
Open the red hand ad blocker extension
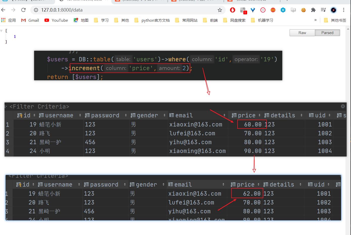[233, 10]
